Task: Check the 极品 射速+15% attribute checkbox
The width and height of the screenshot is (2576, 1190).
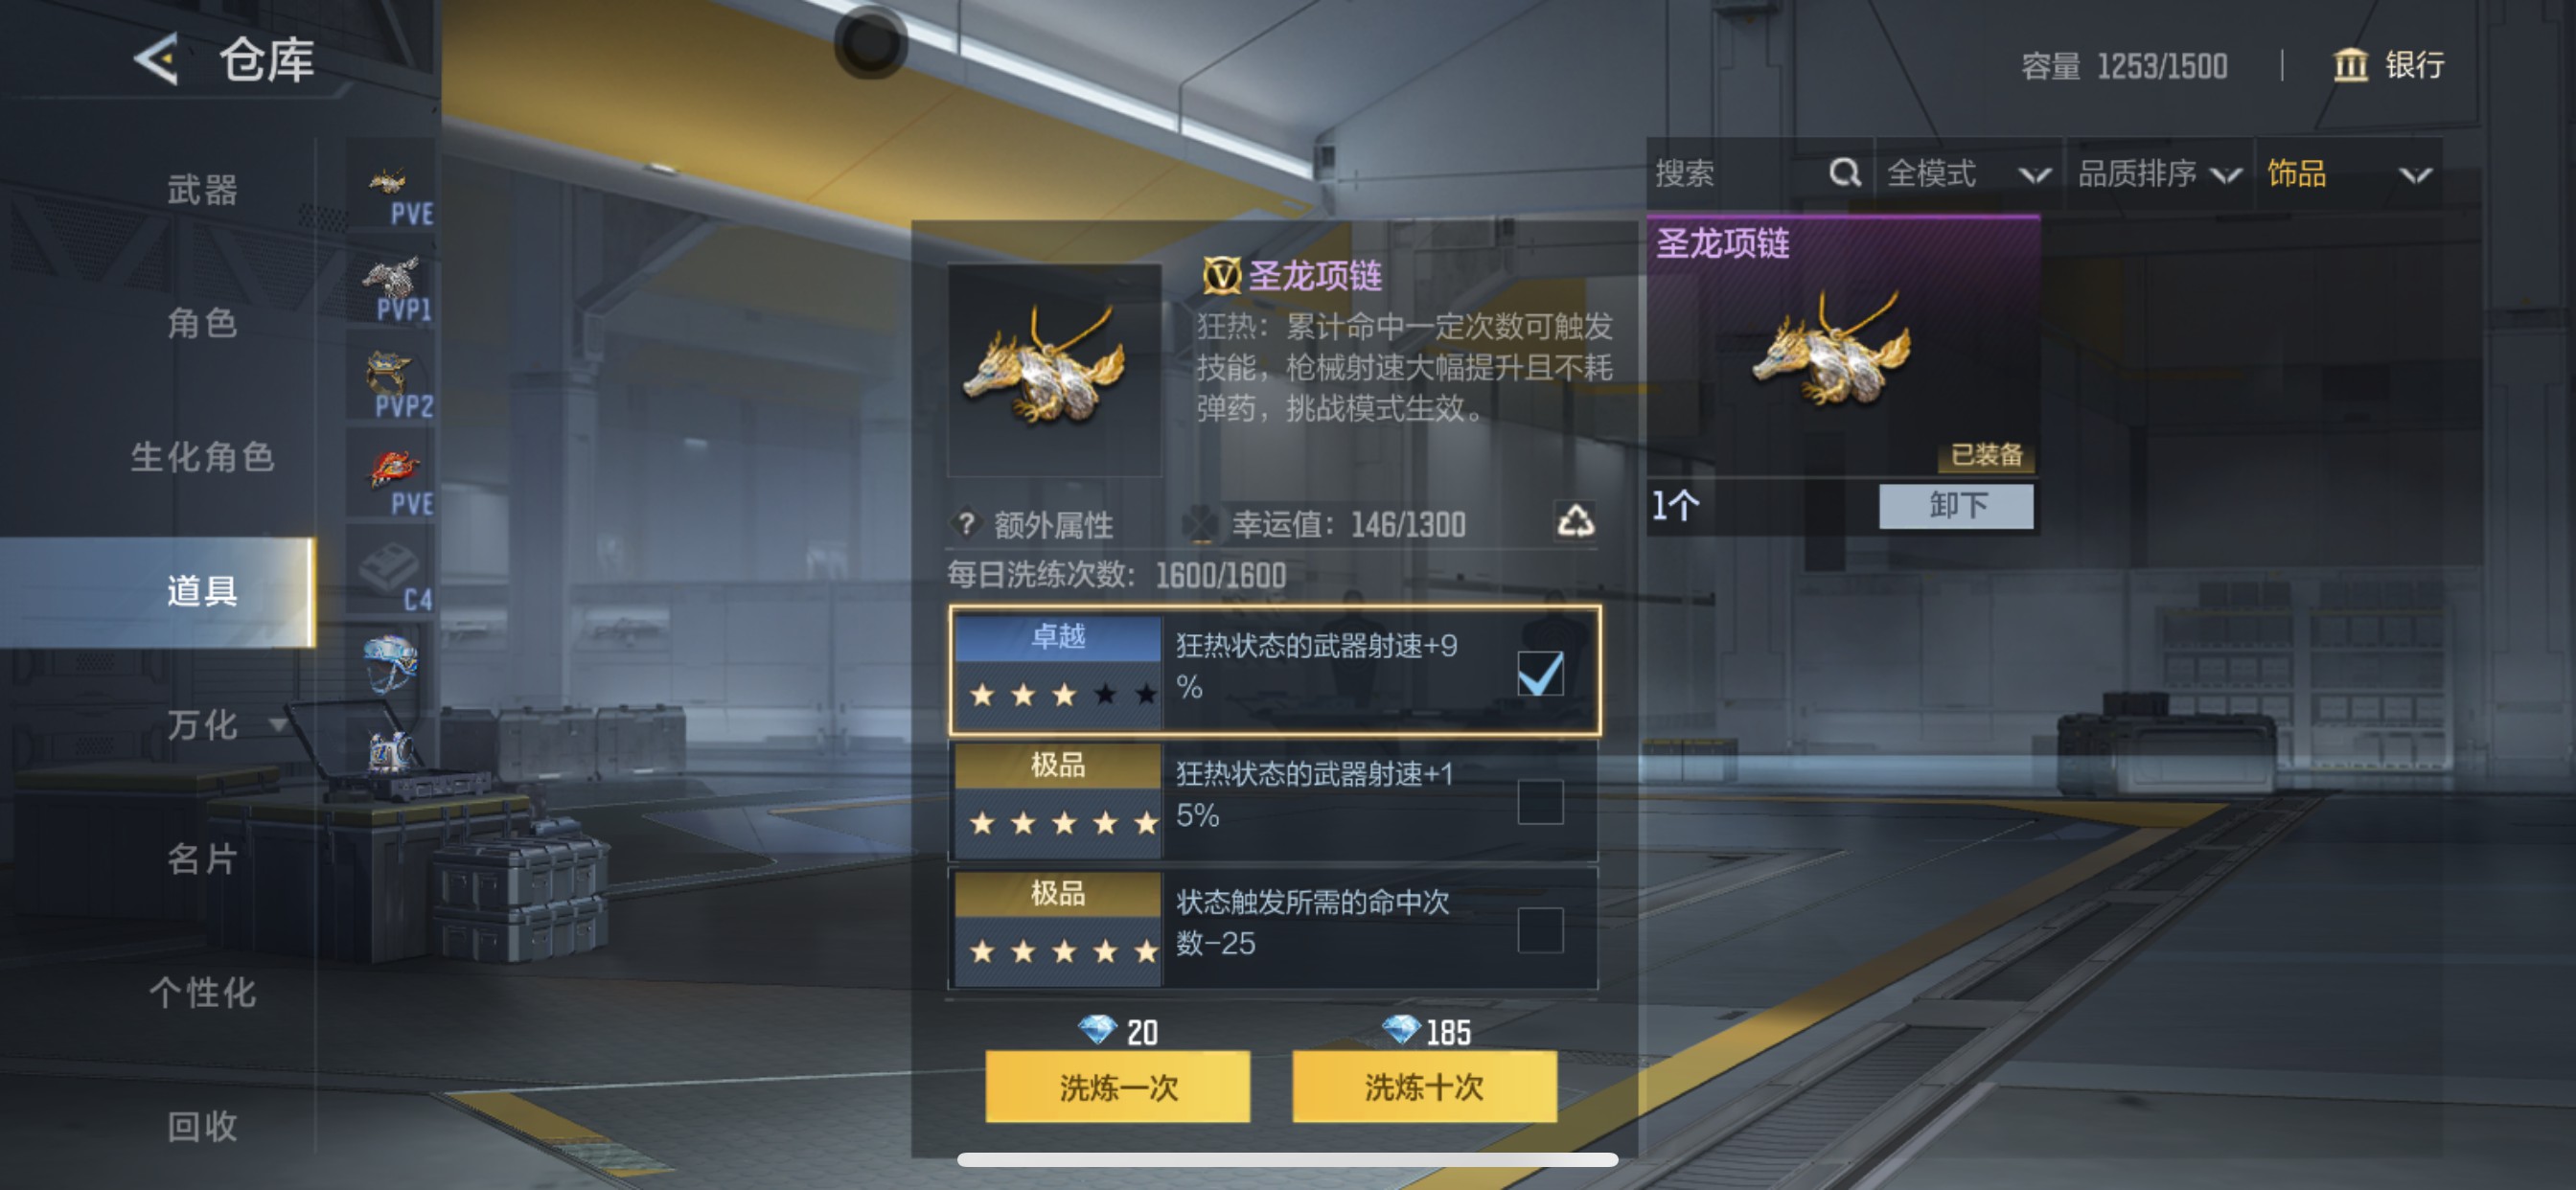Action: click(1540, 802)
